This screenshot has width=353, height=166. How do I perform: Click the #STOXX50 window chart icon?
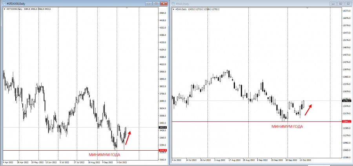[x=4, y=4]
